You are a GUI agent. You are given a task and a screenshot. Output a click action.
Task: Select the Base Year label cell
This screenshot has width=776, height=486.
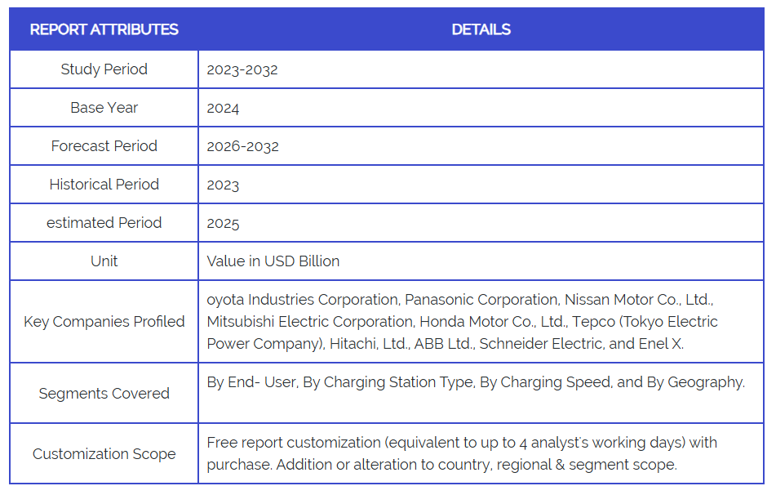pyautogui.click(x=104, y=108)
